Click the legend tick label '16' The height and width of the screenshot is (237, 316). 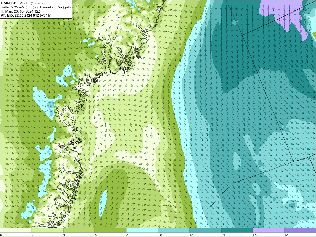pos(254,235)
